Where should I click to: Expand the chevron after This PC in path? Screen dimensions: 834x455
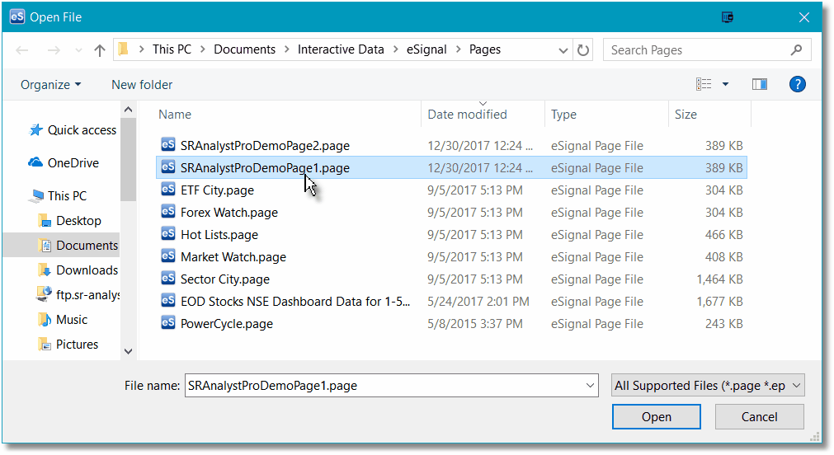point(203,49)
